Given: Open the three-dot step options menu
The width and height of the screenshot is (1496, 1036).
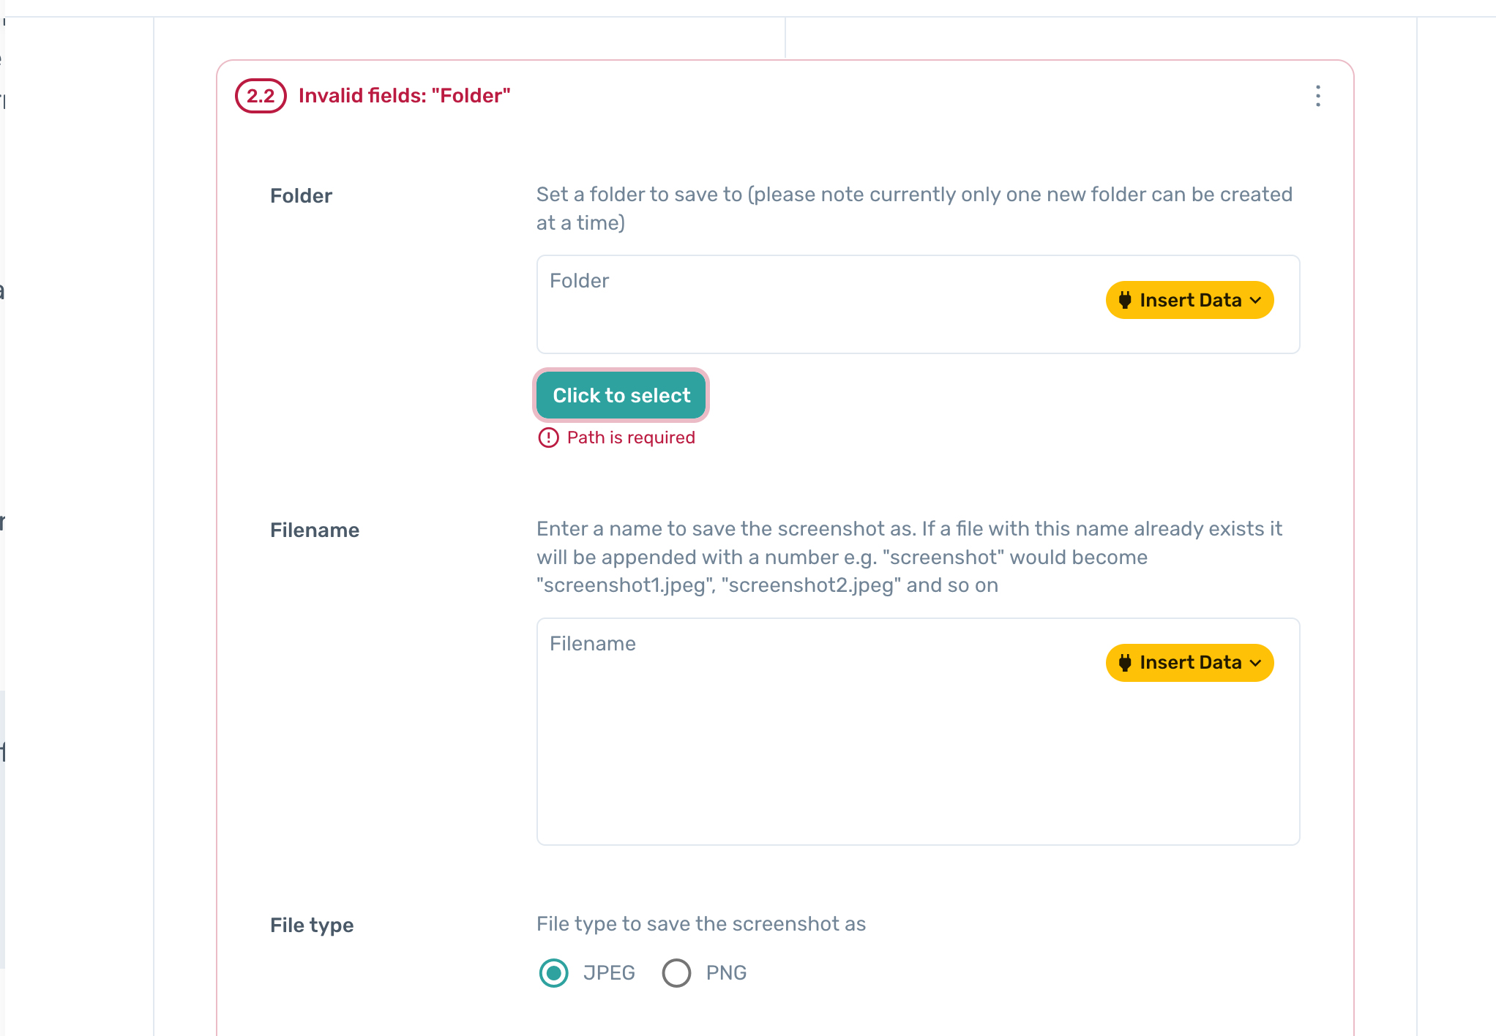Looking at the screenshot, I should point(1317,96).
